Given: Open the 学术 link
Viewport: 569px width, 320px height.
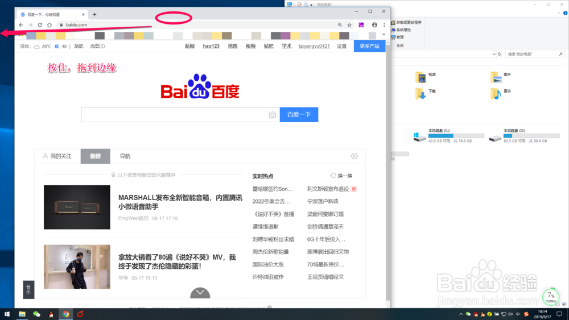Looking at the screenshot, I should point(287,46).
